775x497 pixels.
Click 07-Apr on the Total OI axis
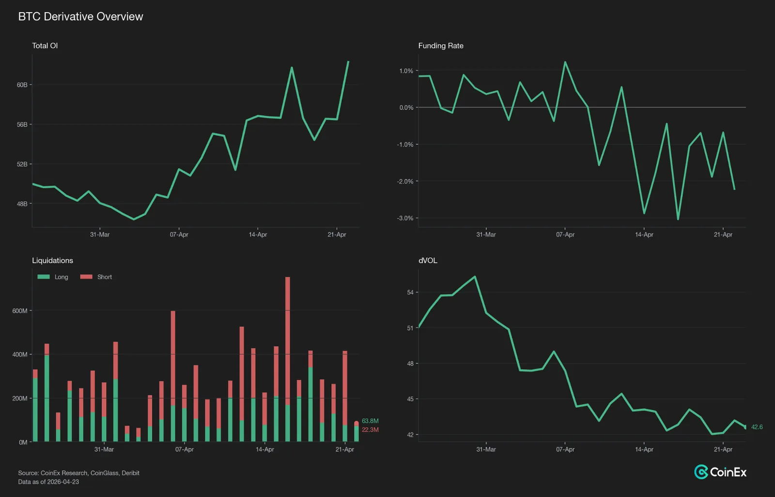point(179,234)
